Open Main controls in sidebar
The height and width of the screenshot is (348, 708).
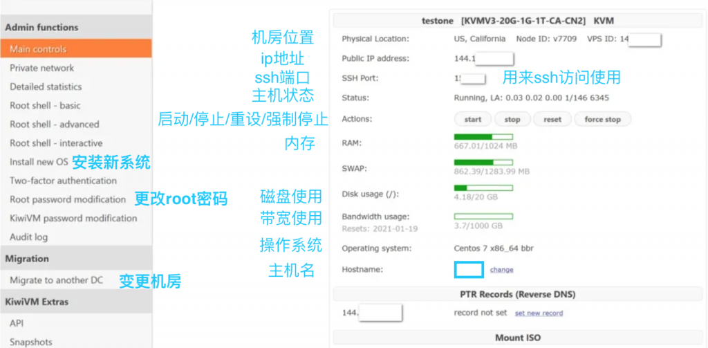click(38, 49)
